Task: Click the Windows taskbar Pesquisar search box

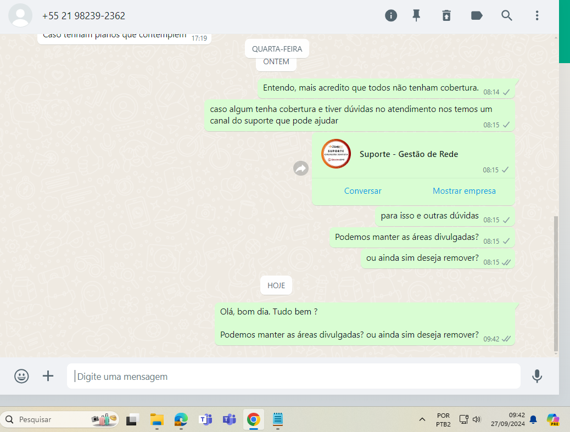Action: pos(60,419)
